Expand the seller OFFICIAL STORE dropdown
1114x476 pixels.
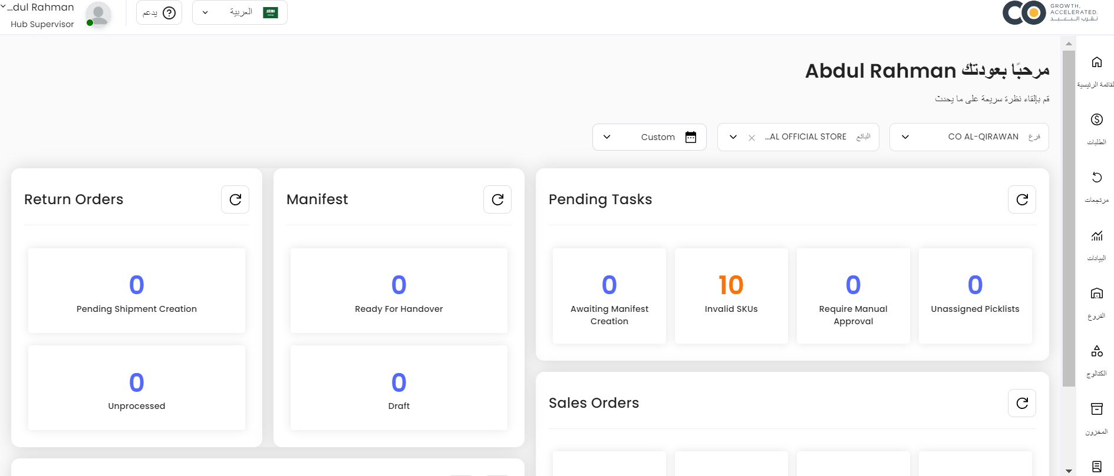[x=733, y=137]
